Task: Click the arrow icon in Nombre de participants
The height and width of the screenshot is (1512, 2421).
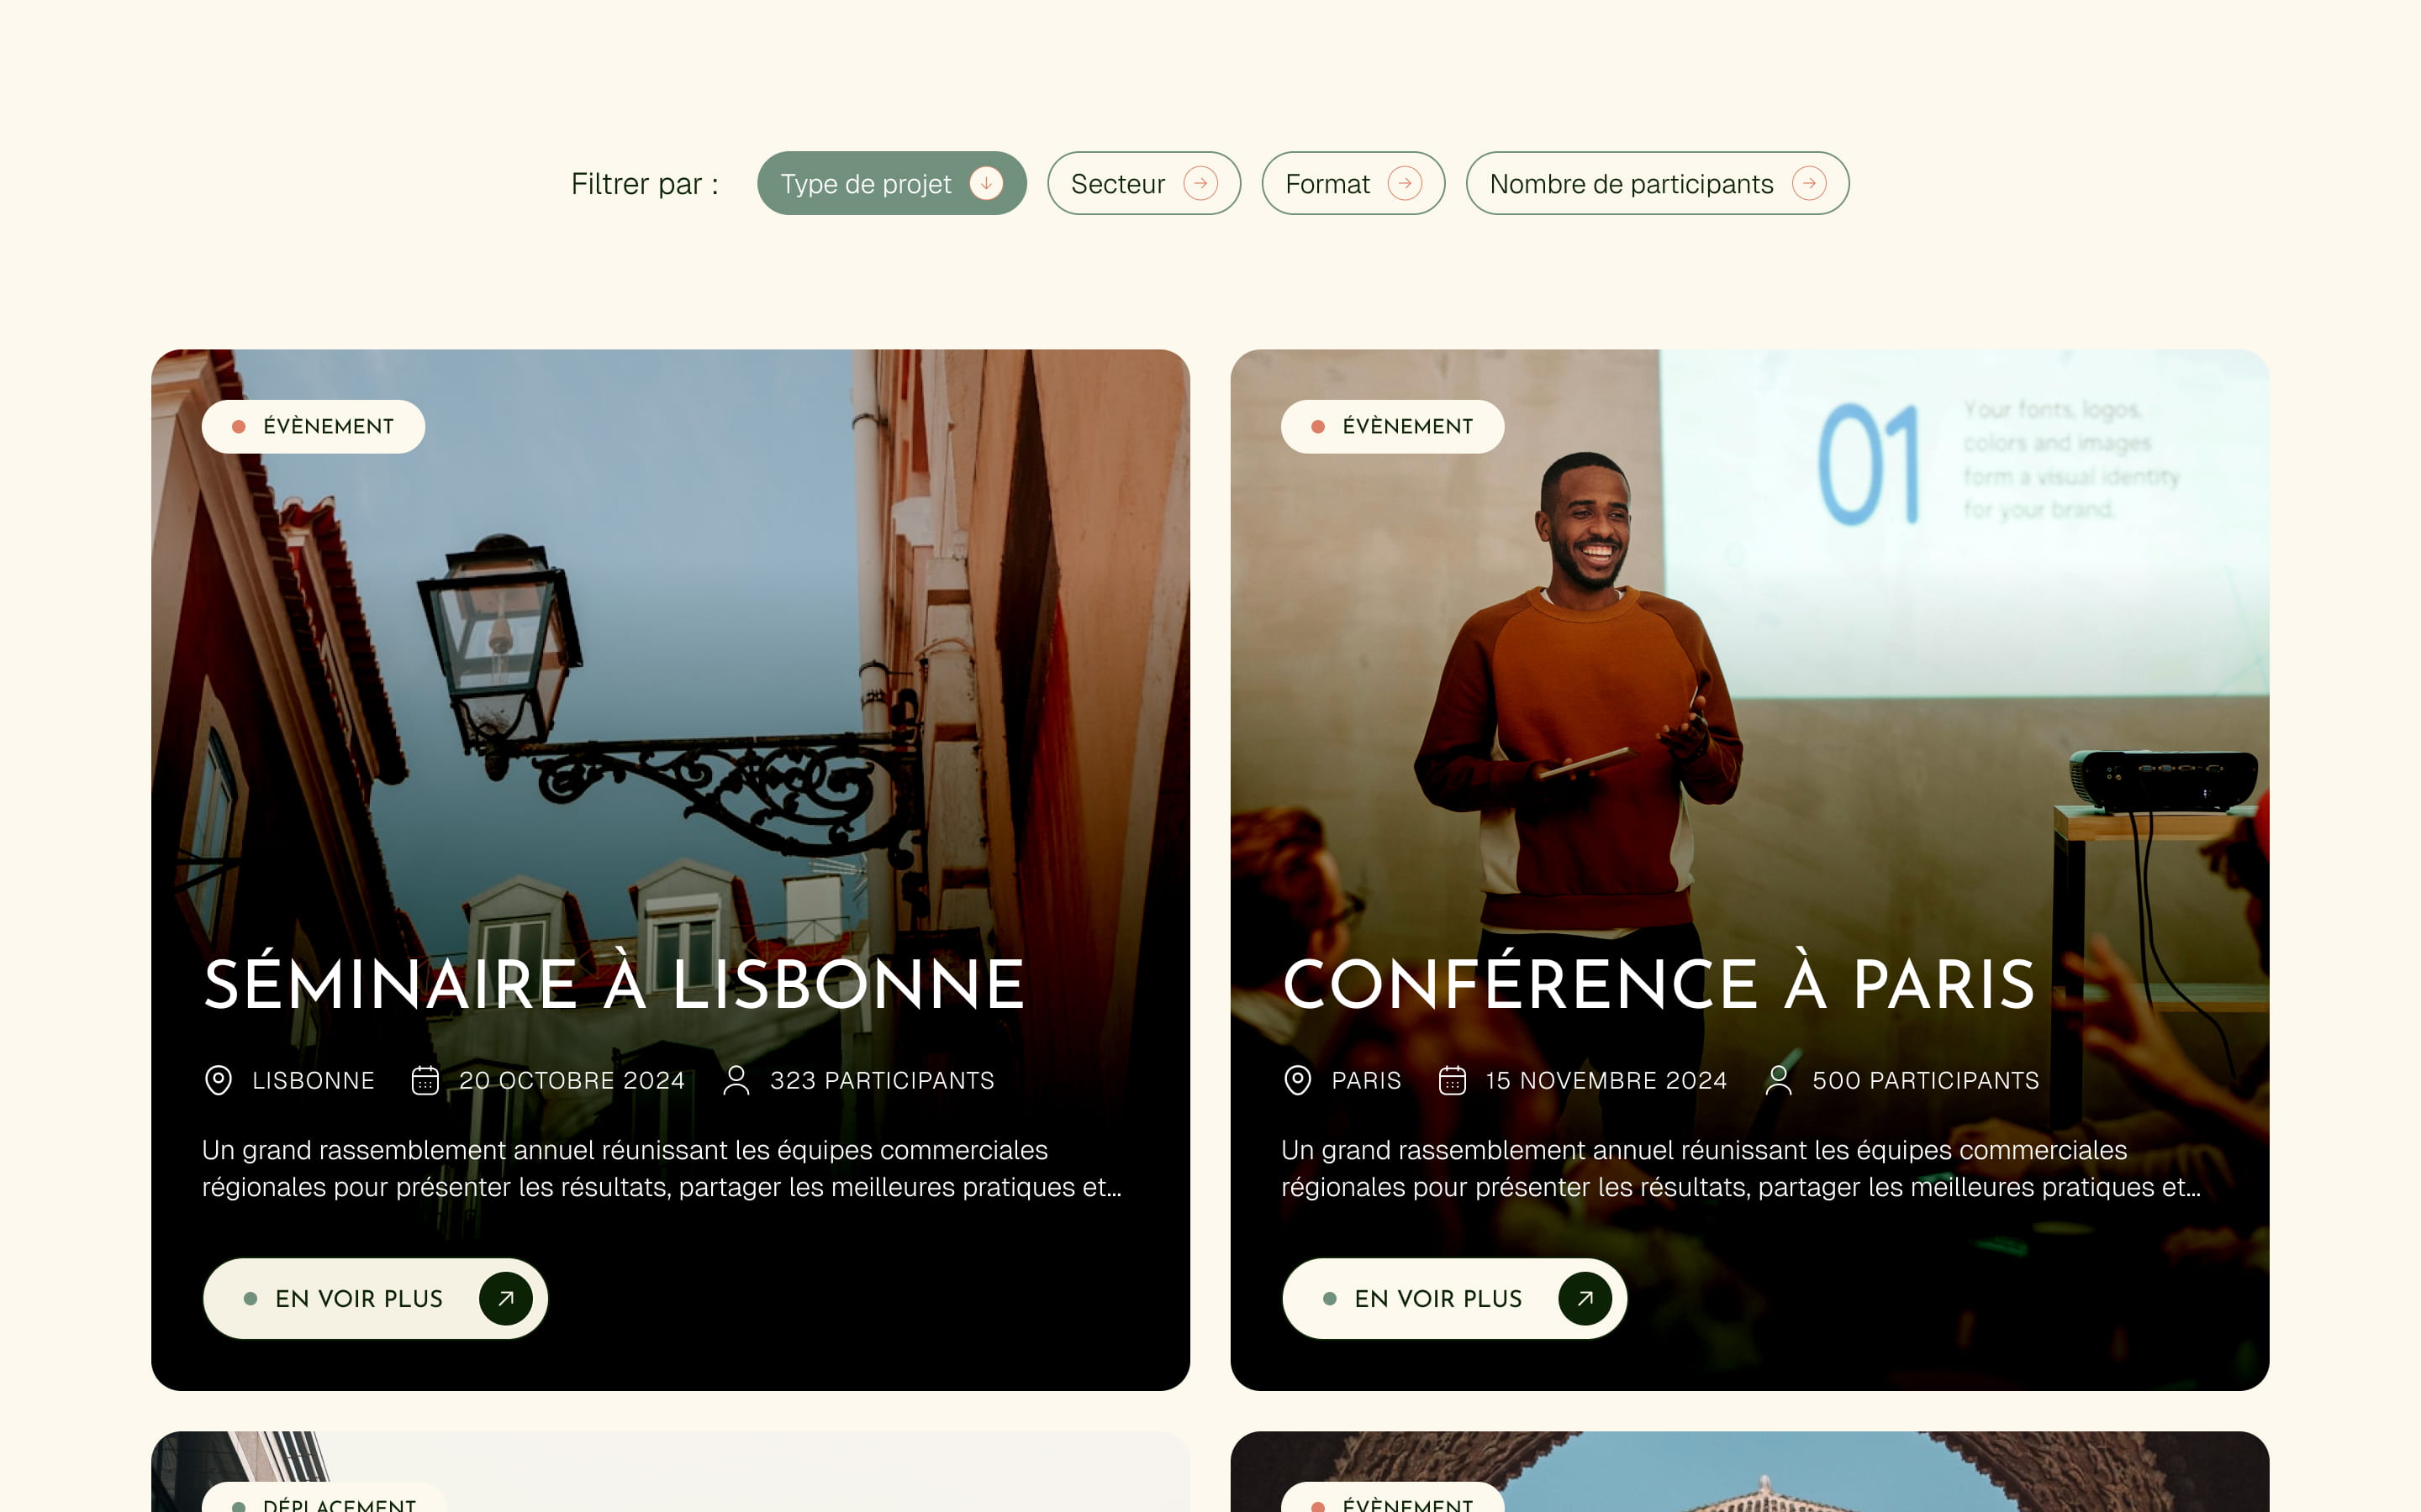Action: 1809,183
